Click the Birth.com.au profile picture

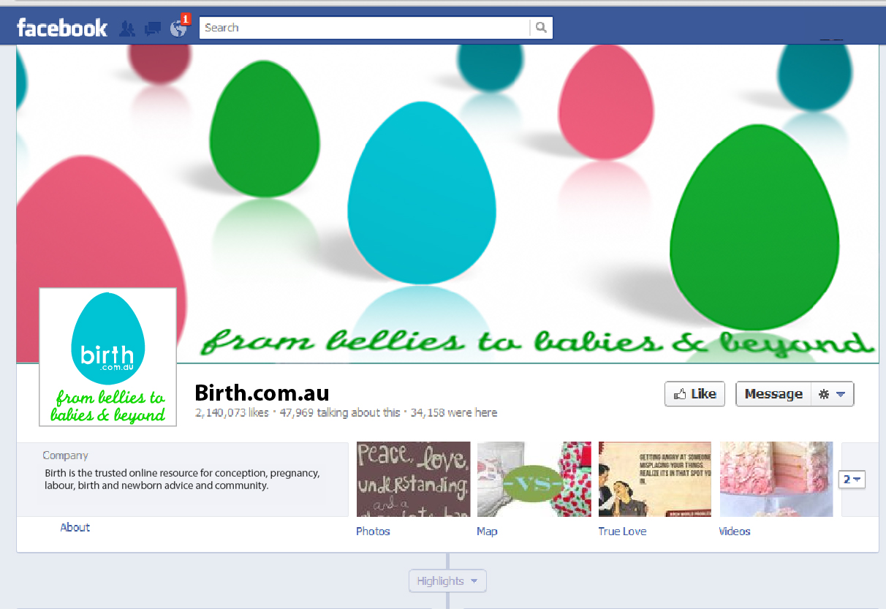[x=108, y=357]
